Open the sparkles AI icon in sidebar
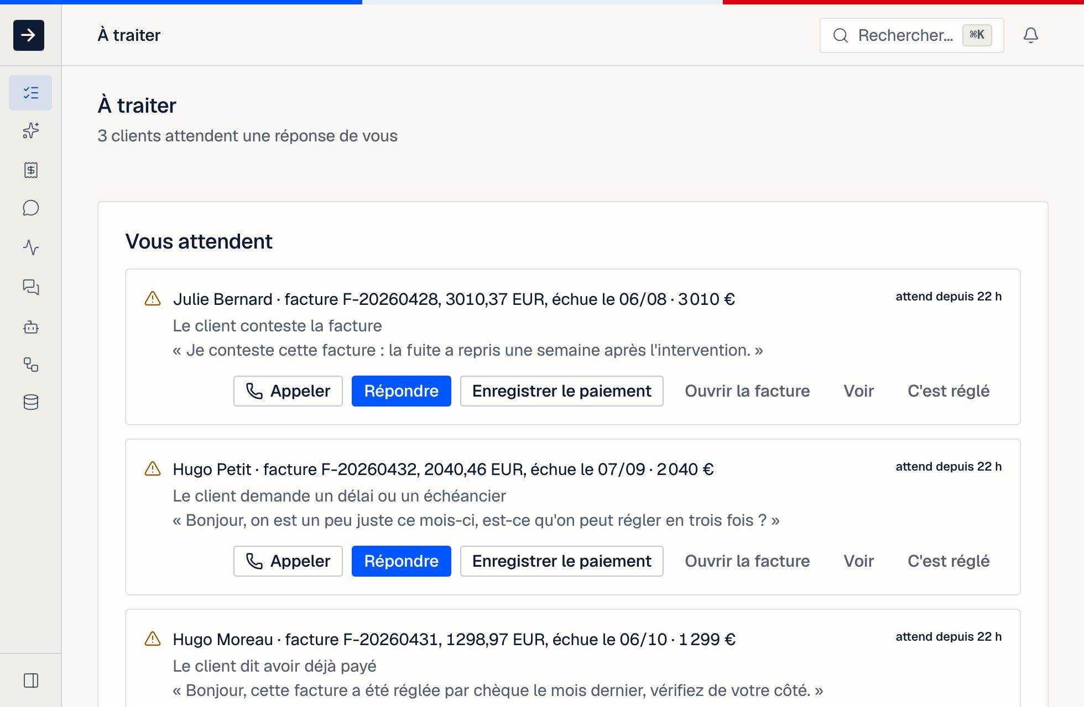This screenshot has width=1084, height=707. tap(30, 131)
